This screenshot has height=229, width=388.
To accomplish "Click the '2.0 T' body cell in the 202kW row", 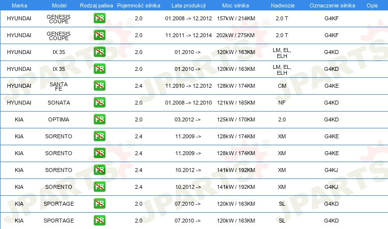I will (282, 35).
